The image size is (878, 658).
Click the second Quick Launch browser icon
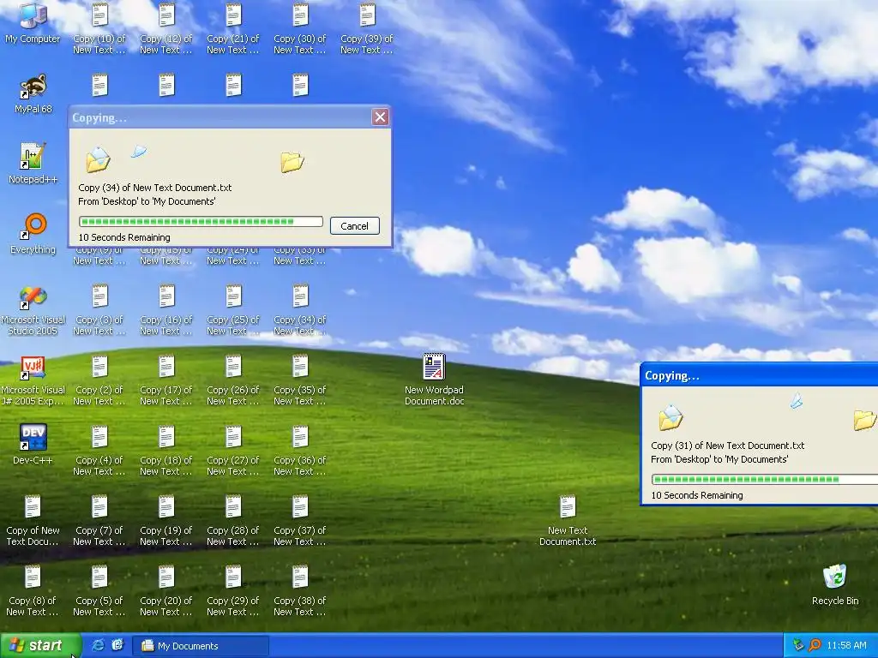pyautogui.click(x=117, y=645)
